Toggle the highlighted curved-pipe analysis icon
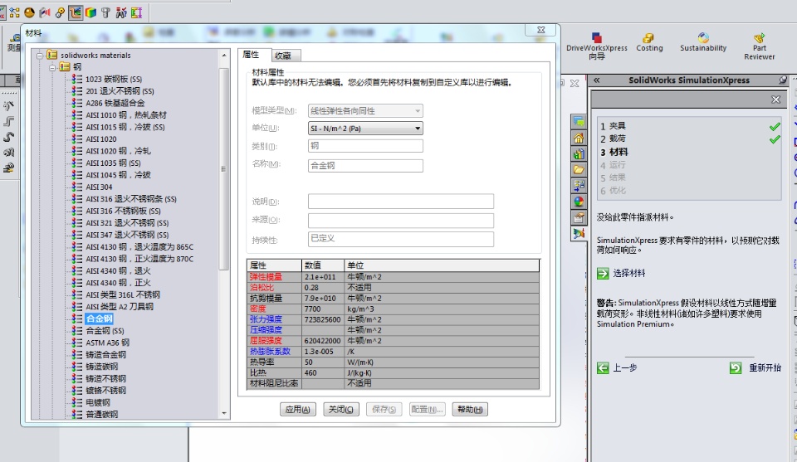Image resolution: width=797 pixels, height=462 pixels. coord(76,12)
